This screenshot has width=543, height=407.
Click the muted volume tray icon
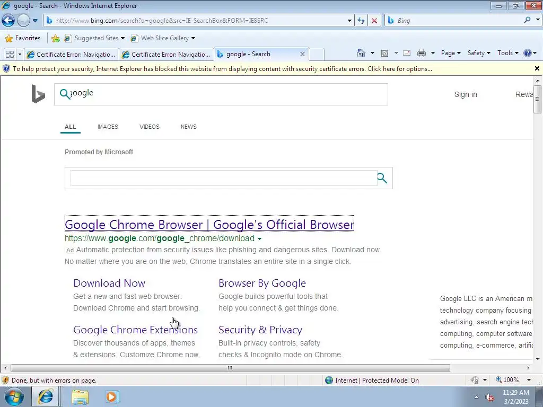489,397
